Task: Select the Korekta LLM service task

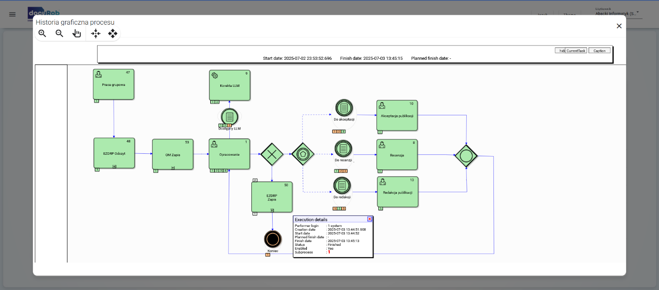Action: pos(229,85)
